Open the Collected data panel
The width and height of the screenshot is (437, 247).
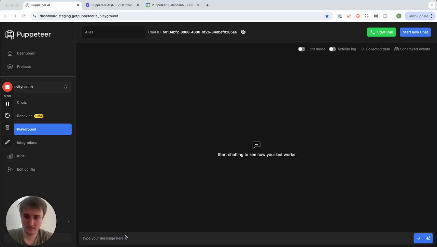376,49
